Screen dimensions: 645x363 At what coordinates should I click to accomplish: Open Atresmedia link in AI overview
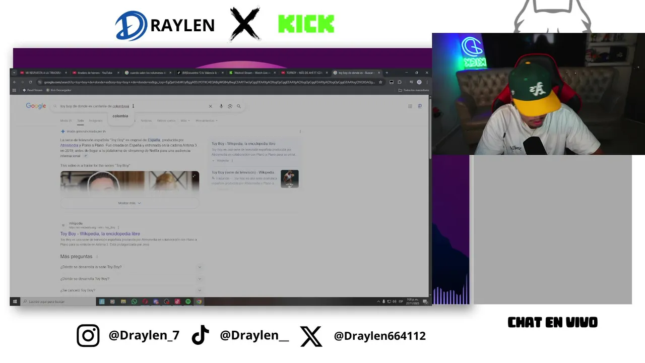[69, 145]
